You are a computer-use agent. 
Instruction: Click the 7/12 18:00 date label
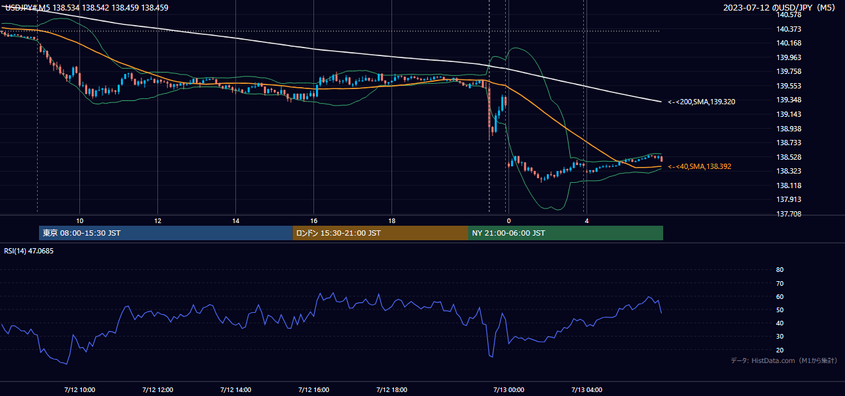391,390
